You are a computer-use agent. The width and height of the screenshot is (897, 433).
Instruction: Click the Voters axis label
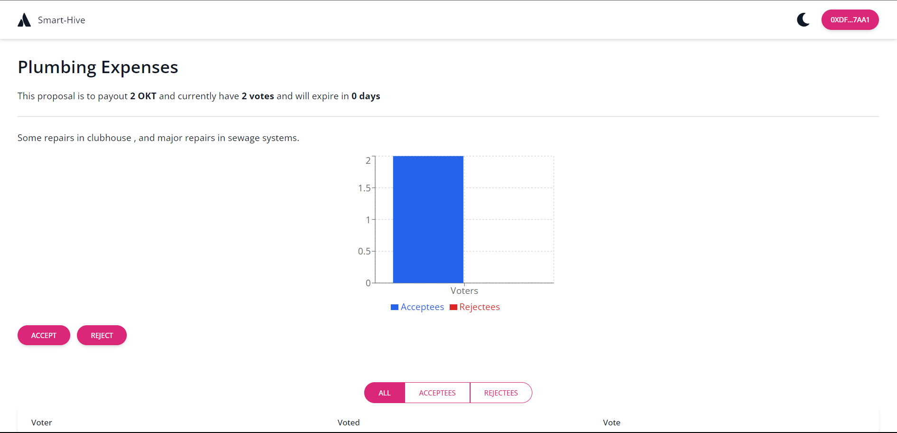[464, 291]
